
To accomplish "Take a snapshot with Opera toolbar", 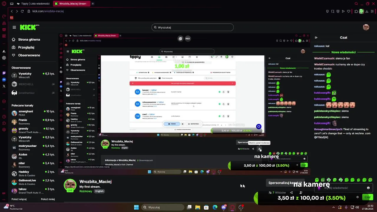I will coord(333,11).
